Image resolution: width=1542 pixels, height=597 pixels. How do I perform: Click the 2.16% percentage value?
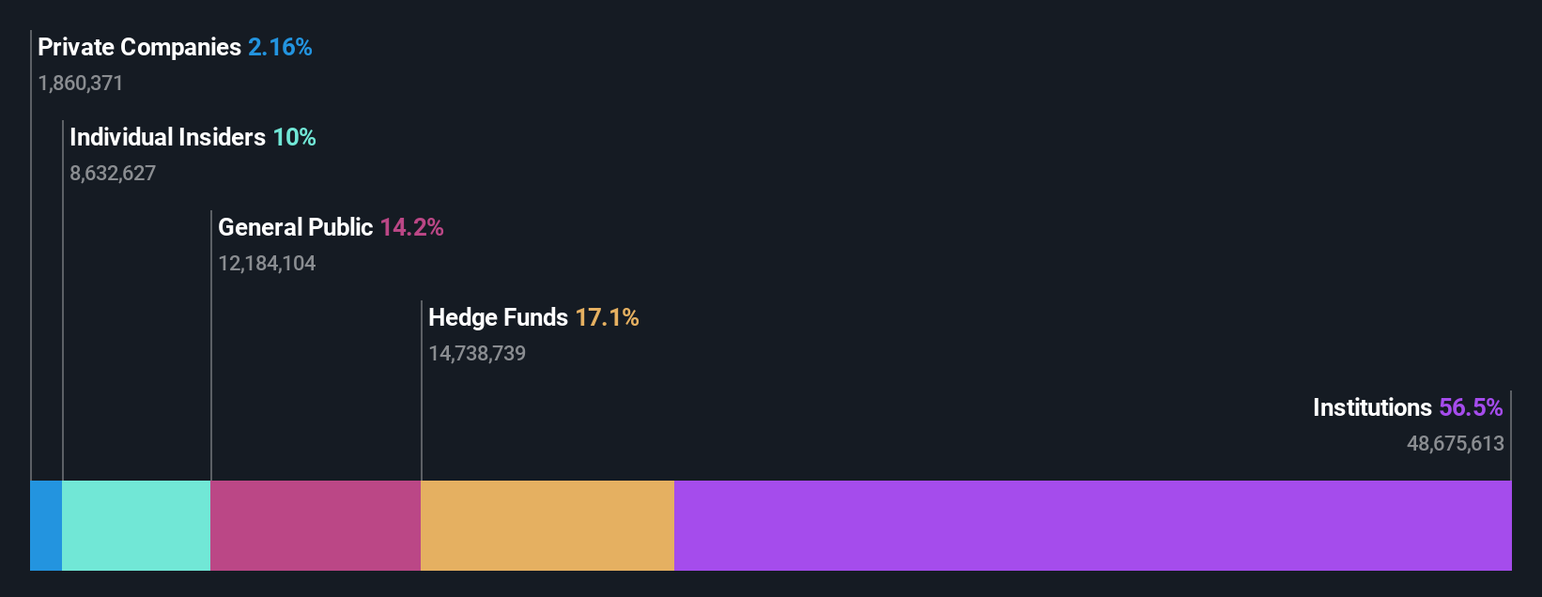pos(280,47)
